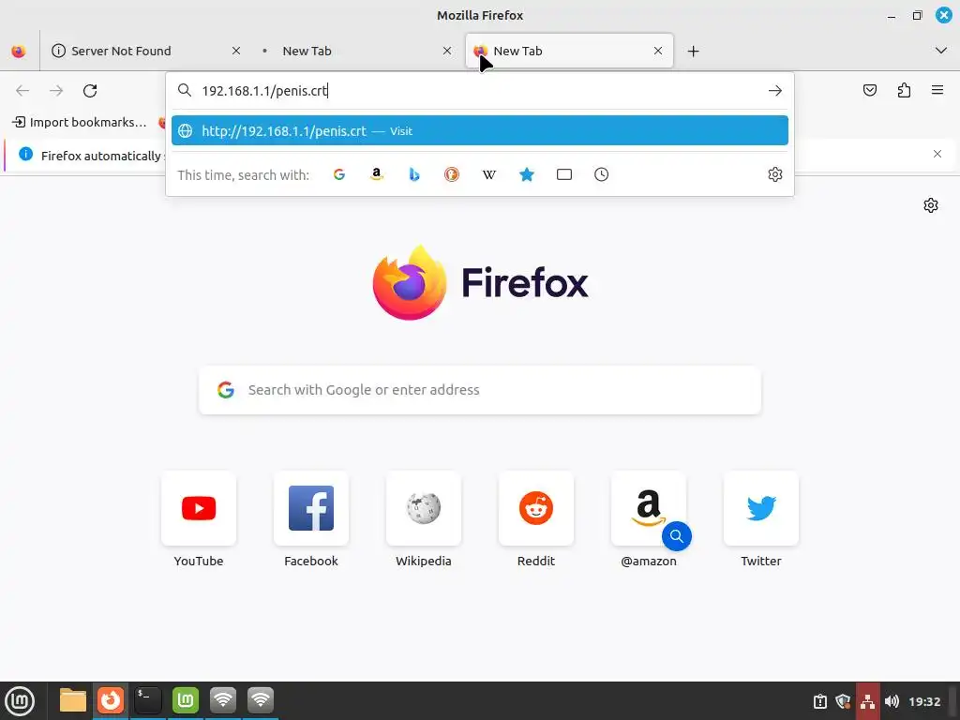Image resolution: width=960 pixels, height=720 pixels.
Task: Close the active New Tab
Action: (658, 51)
